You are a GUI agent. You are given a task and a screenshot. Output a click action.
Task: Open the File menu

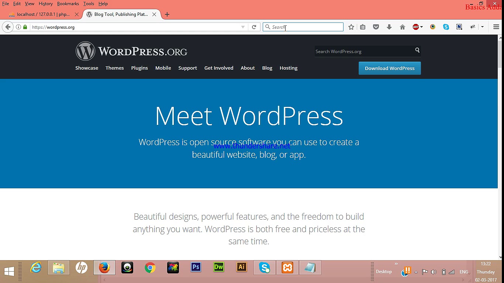coord(6,4)
